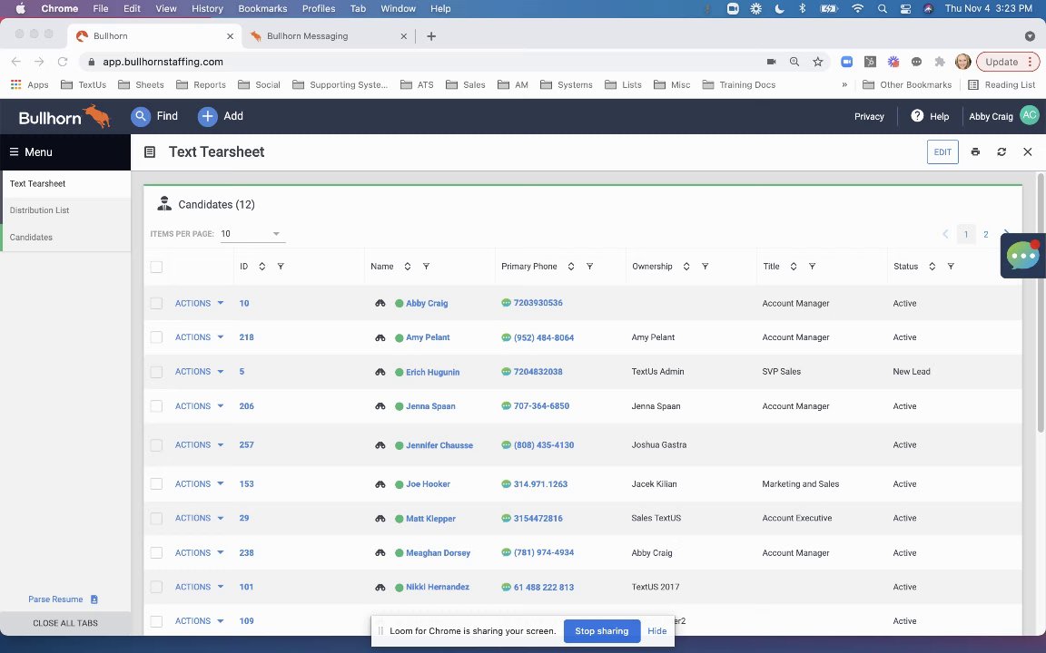Open the floating chat messaging widget

point(1022,255)
